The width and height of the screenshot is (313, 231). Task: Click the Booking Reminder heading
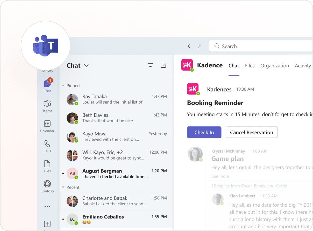click(215, 103)
